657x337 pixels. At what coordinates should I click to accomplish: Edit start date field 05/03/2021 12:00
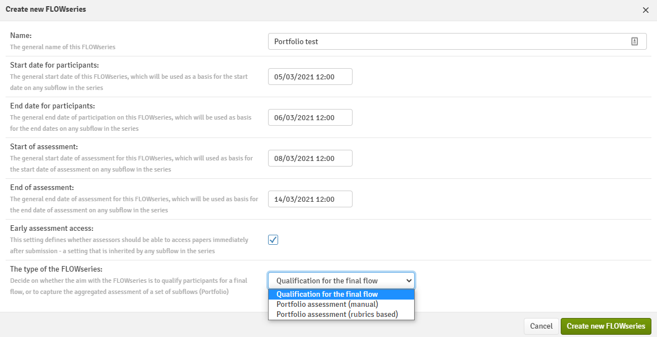310,77
